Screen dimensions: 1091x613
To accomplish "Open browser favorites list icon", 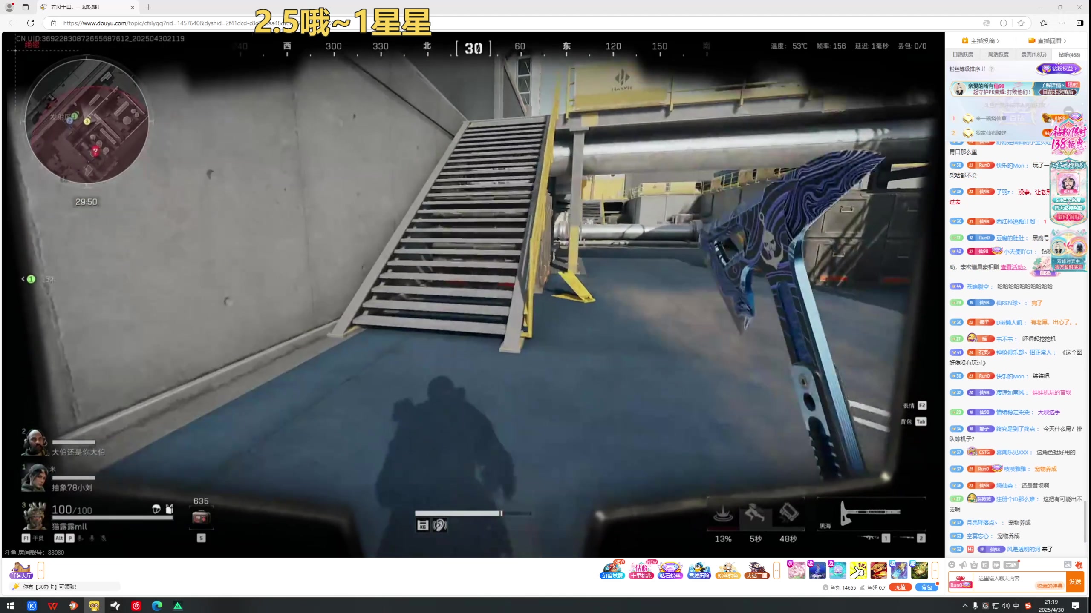I will click(x=1043, y=23).
